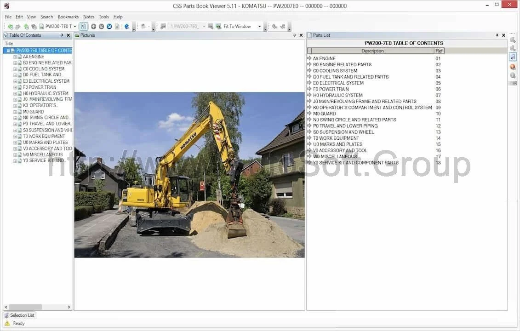Open the Bookmarks menu
The height and width of the screenshot is (331, 520).
(x=68, y=17)
